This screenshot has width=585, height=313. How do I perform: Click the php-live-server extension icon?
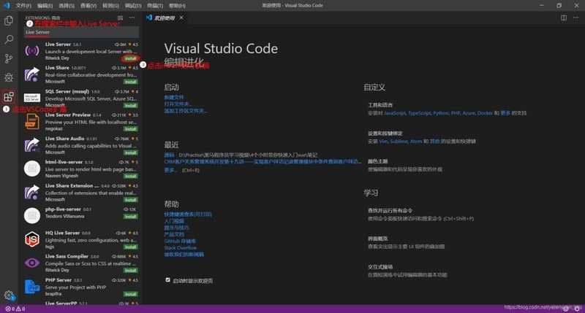32,216
